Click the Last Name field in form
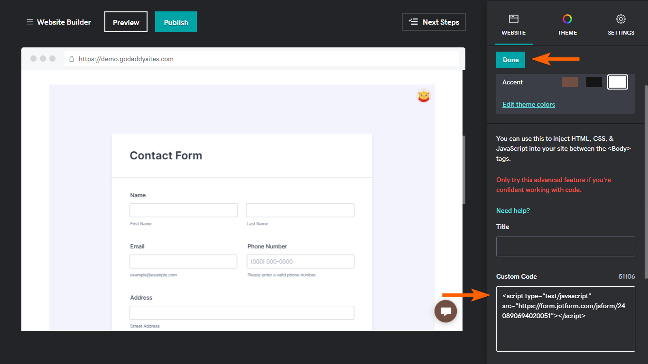Image resolution: width=648 pixels, height=364 pixels. point(300,210)
